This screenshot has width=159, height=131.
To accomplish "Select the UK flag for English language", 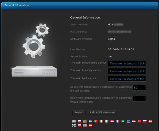I will [x=74, y=121].
